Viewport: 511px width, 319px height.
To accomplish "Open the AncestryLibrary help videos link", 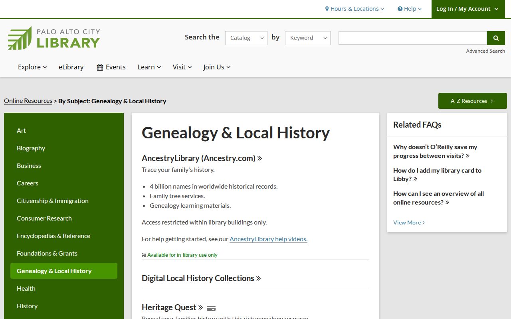I will [268, 239].
